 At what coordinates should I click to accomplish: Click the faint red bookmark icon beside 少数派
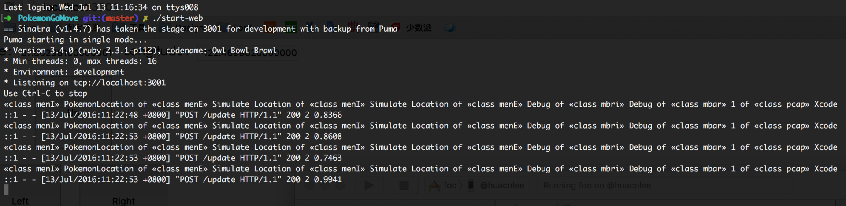395,27
